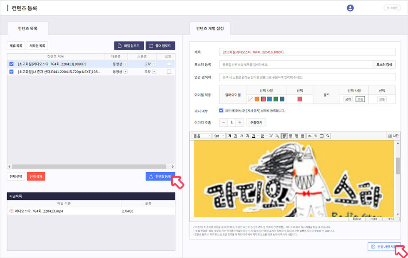Click the red 선택 삭제 button
The height and width of the screenshot is (258, 408).
point(36,176)
